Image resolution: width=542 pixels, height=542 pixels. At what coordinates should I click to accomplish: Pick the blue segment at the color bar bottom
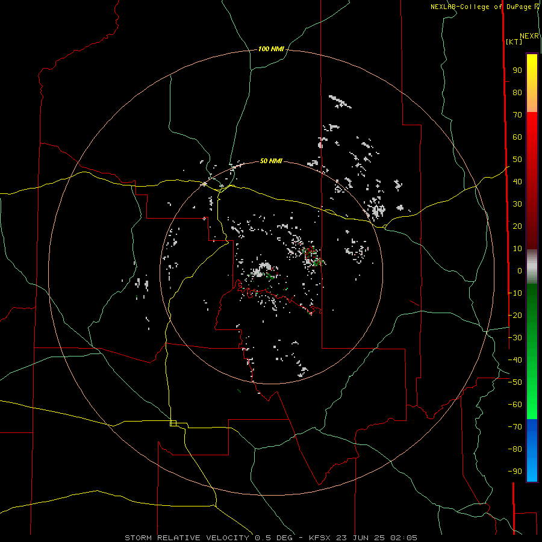[x=532, y=450]
